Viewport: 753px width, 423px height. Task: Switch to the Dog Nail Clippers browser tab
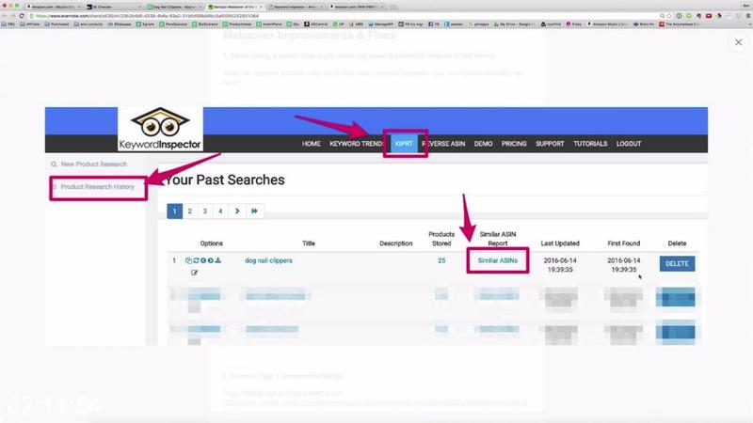click(x=173, y=7)
